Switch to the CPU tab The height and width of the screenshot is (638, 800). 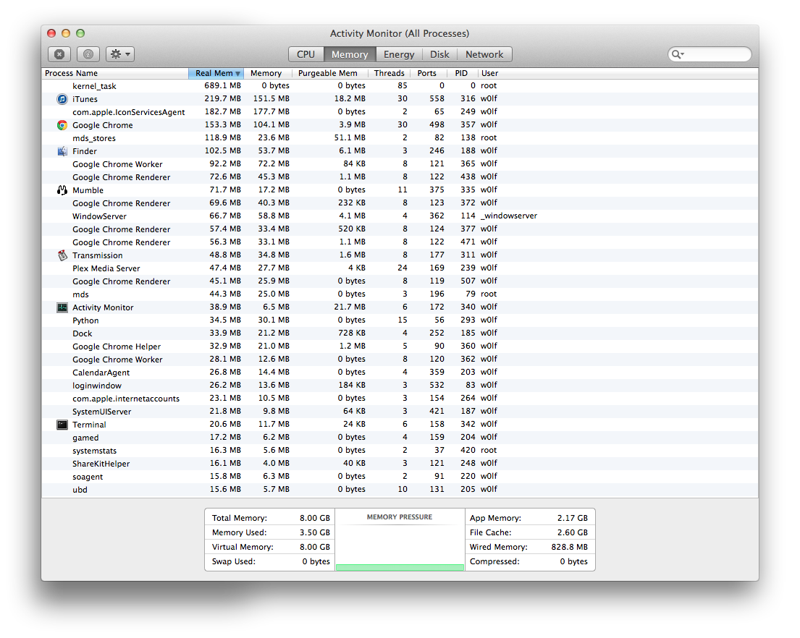306,54
